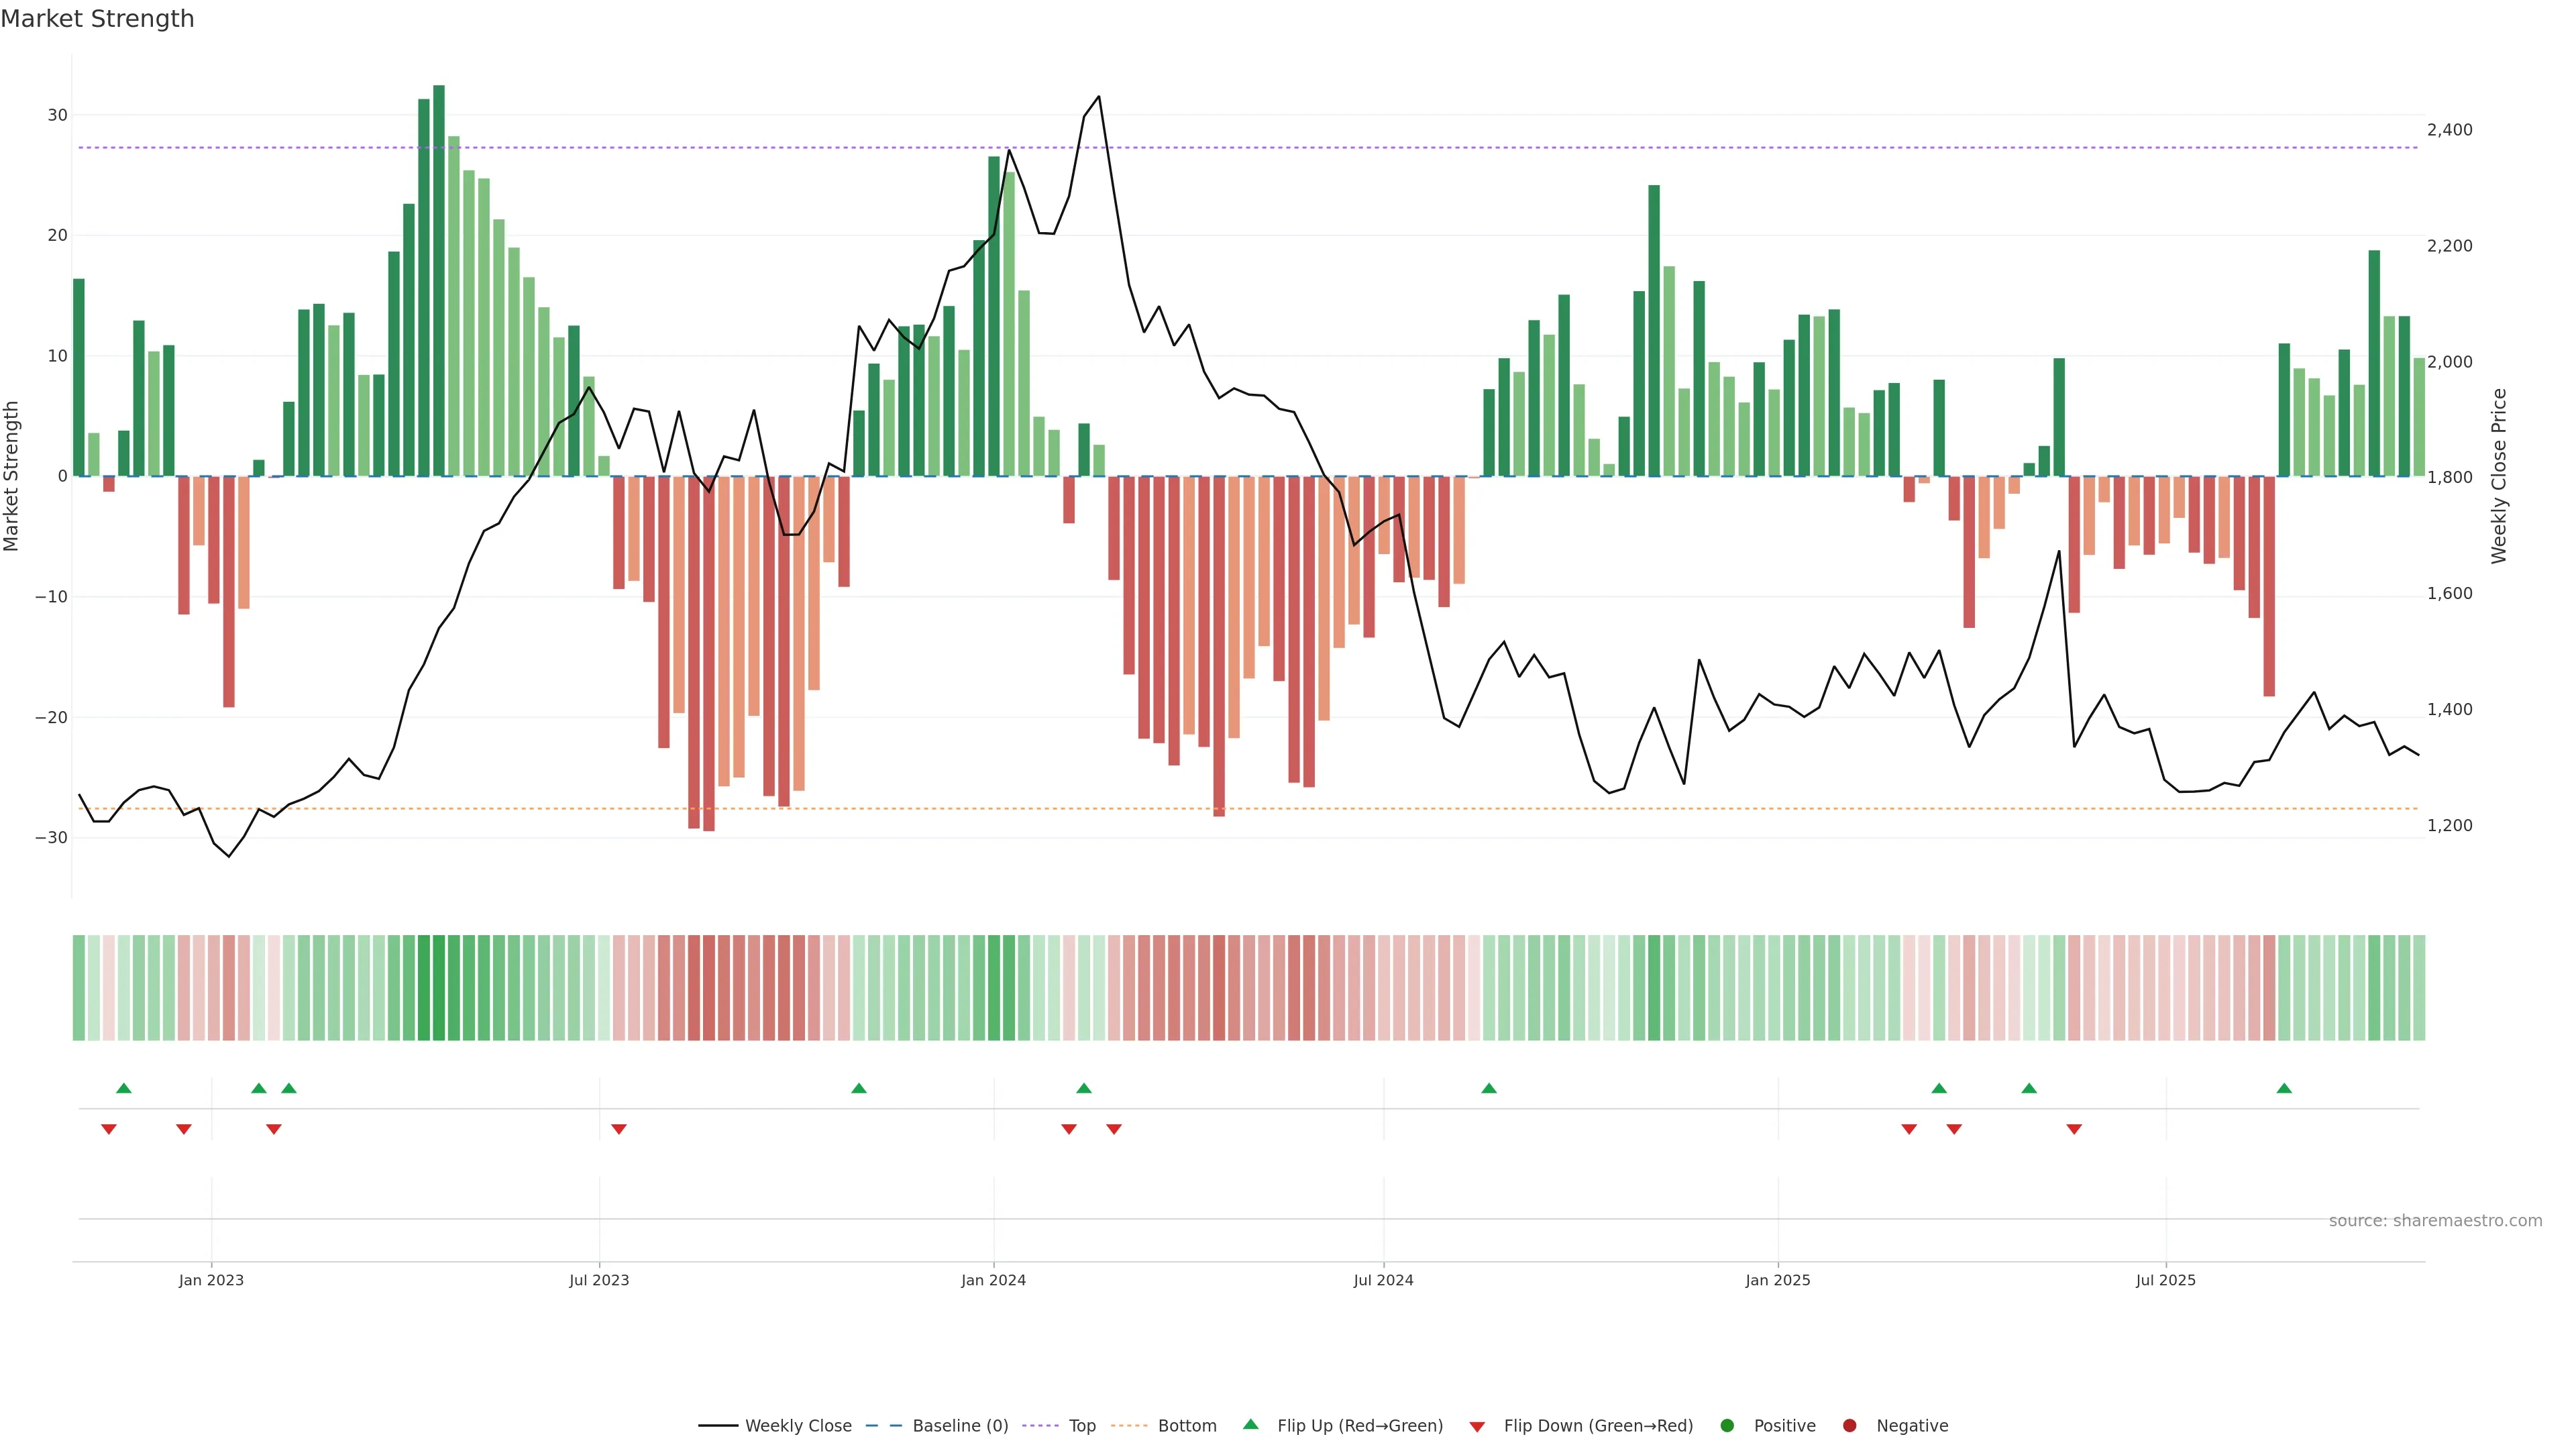Click the leftmost red flip-down triangle marker
The width and height of the screenshot is (2576, 1449).
coord(109,1129)
